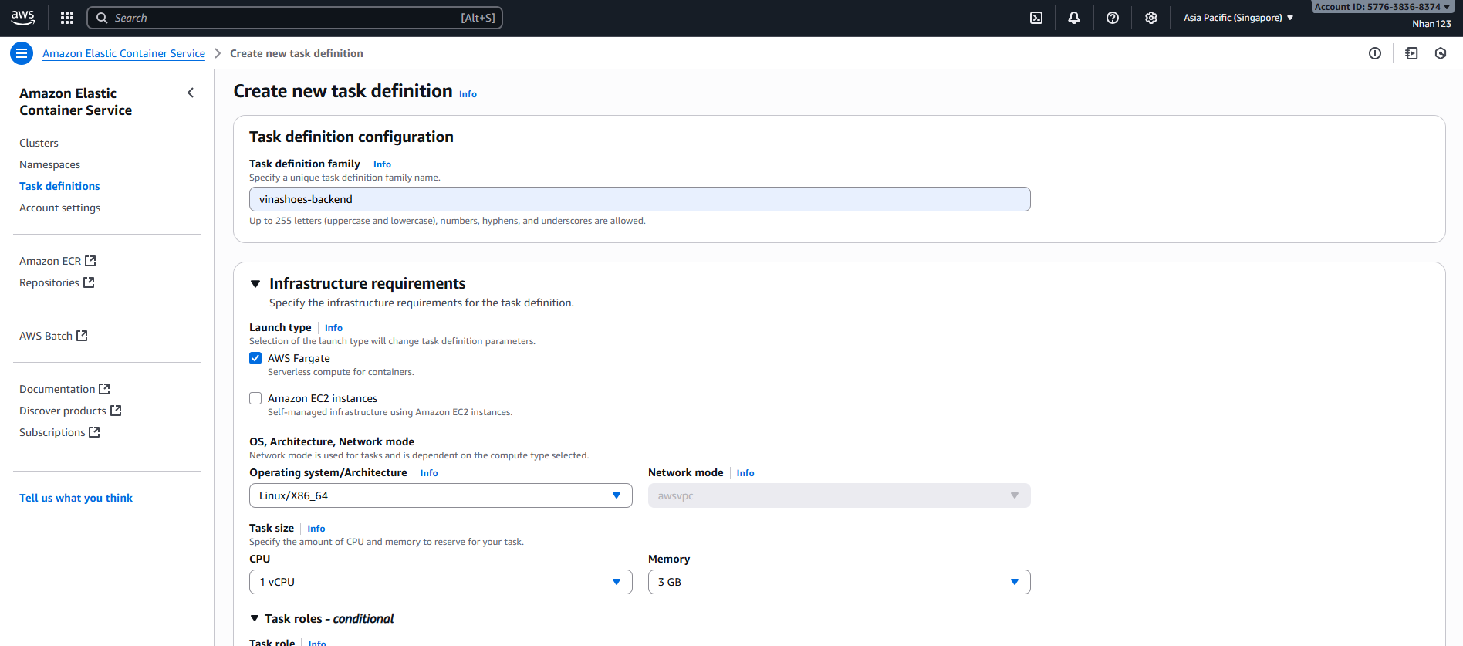Open Info next to Create new task definition
Image resolution: width=1463 pixels, height=646 pixels.
pos(468,94)
